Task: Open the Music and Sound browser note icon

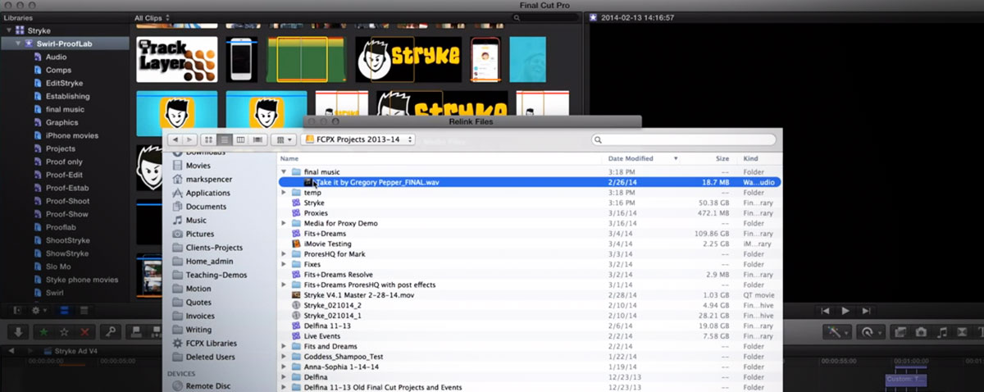Action: tap(941, 332)
